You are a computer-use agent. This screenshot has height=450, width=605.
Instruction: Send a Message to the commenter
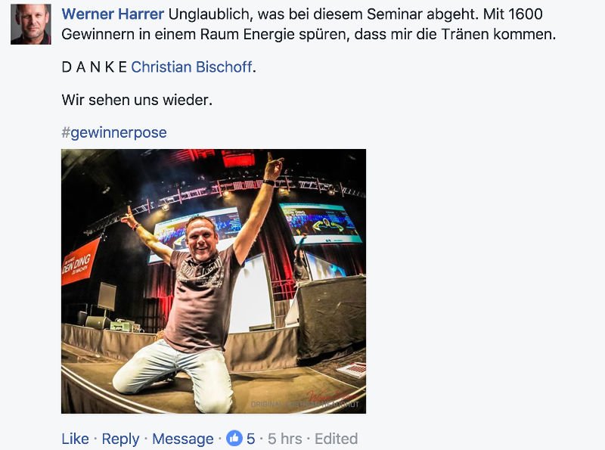tap(183, 439)
